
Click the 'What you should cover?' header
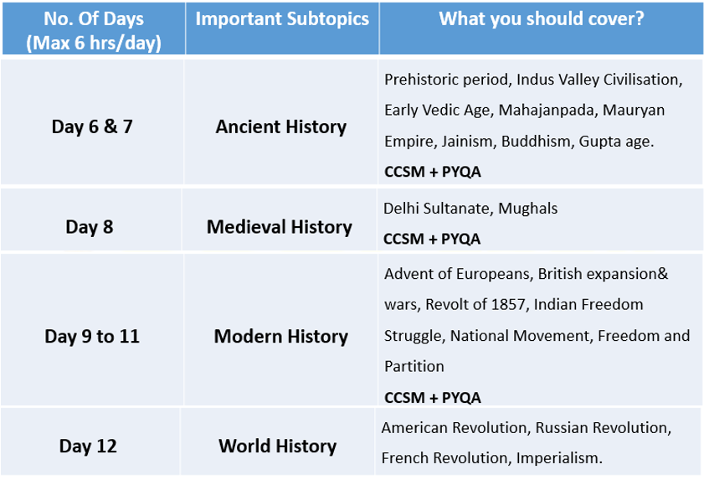tap(542, 28)
